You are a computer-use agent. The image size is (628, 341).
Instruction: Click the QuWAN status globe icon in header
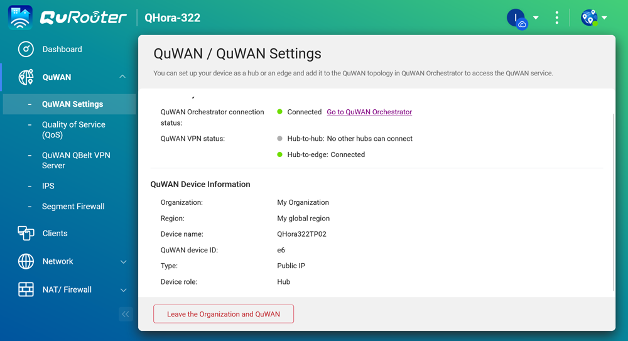click(589, 18)
